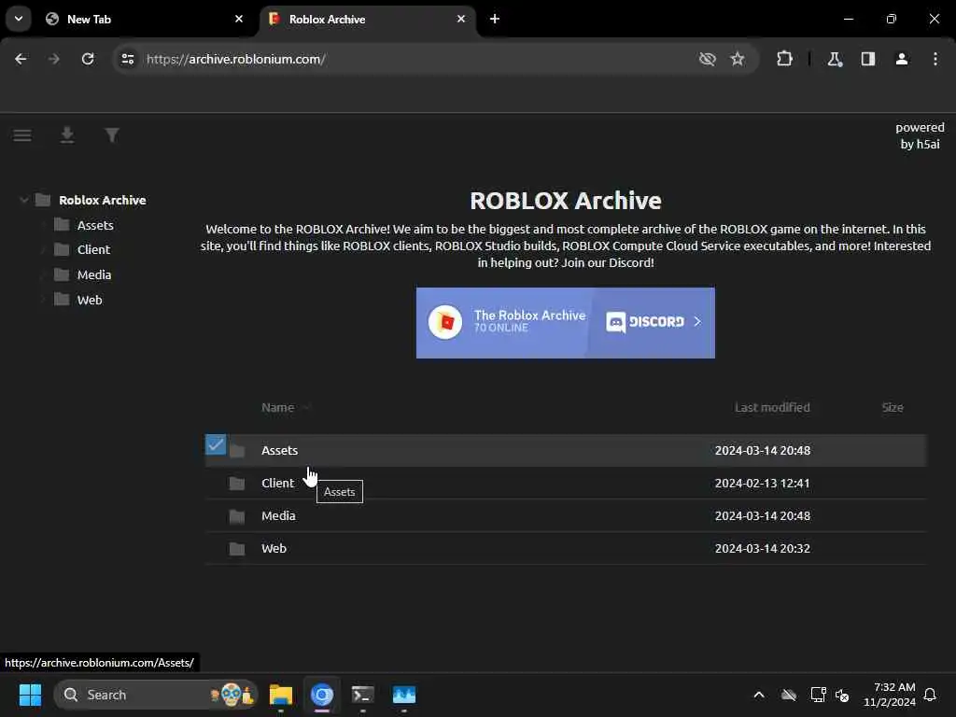Open the clock showing 7:32 AM
Screen dimensions: 956x717
pos(890,695)
